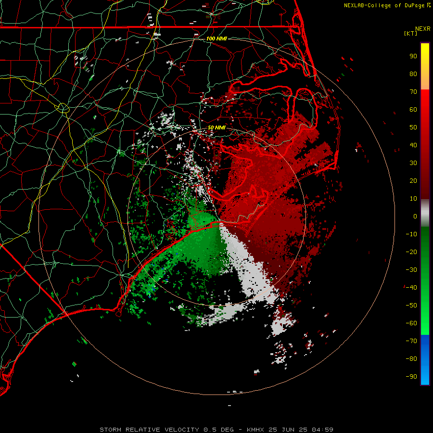The width and height of the screenshot is (433, 433).
Task: Click the 60 value on velocity scale
Action: pos(413,109)
